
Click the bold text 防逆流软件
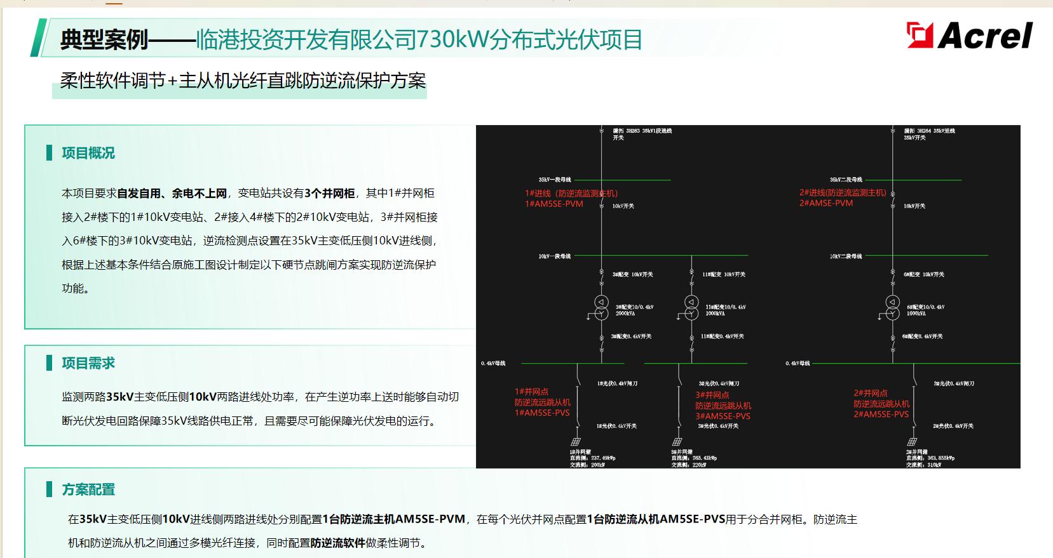(x=337, y=543)
